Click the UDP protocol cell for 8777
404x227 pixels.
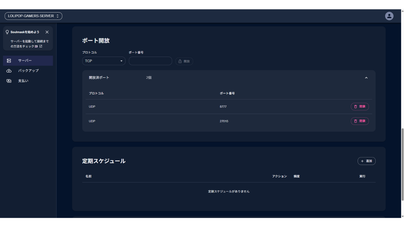[92, 107]
